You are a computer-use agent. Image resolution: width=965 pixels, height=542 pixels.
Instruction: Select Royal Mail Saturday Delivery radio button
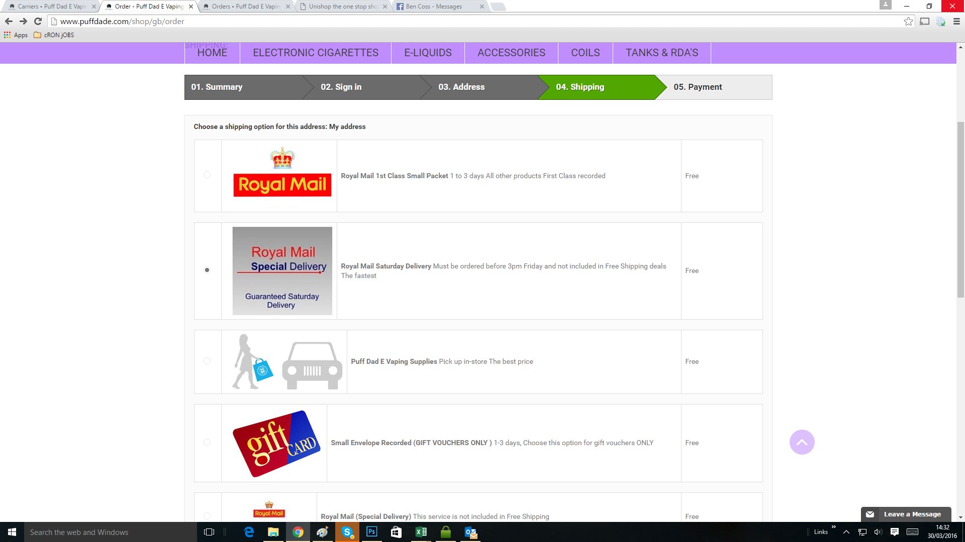(x=207, y=270)
